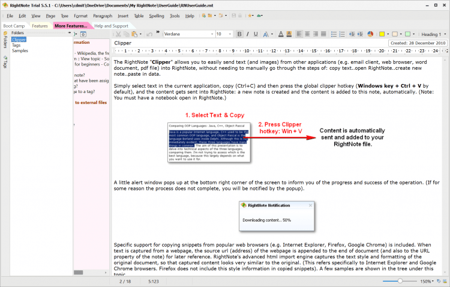Screen dimensions: 450x287
Task: Click the favorites star icon
Action: coord(250,16)
